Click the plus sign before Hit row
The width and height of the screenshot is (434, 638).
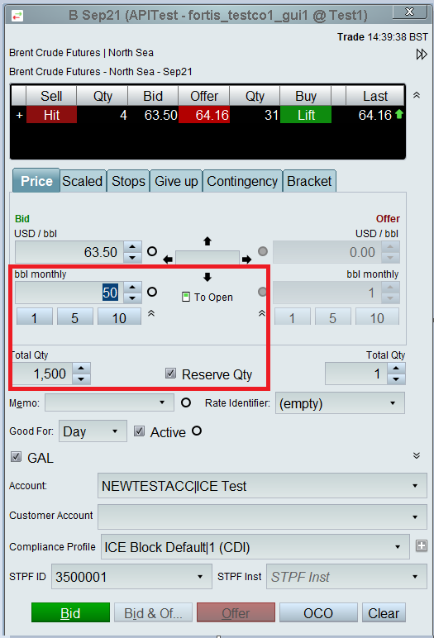pyautogui.click(x=19, y=115)
